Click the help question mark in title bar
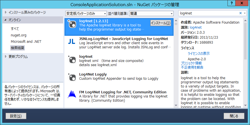 231,3
